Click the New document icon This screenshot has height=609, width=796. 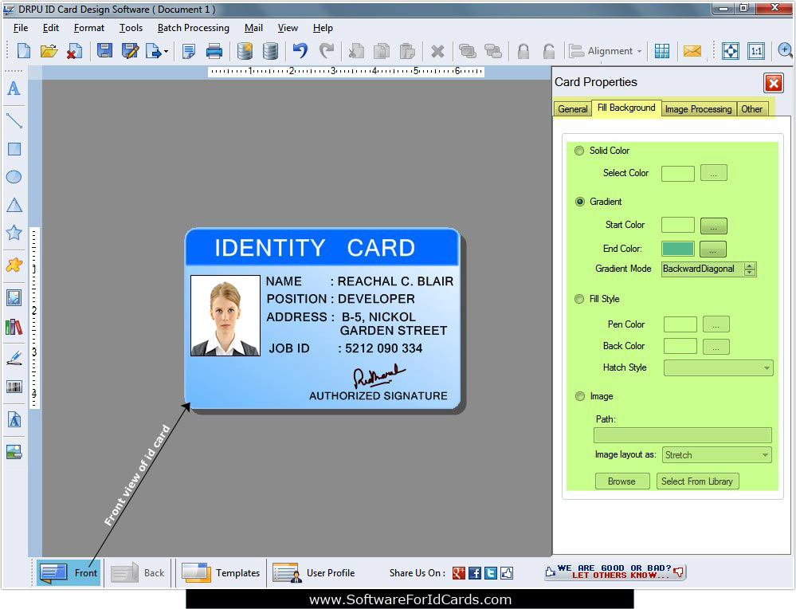[x=24, y=51]
